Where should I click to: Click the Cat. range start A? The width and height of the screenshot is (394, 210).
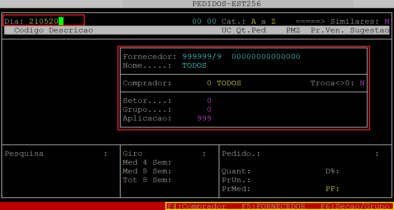tap(253, 21)
